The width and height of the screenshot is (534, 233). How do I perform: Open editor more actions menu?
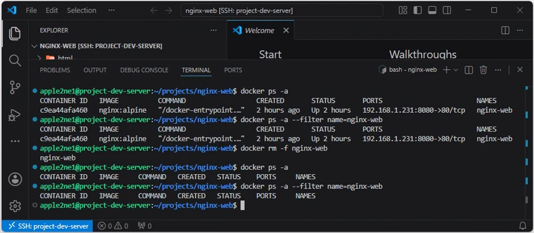pos(520,30)
